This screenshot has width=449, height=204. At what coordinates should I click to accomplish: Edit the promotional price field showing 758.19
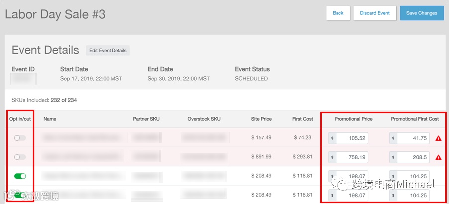[x=351, y=157]
